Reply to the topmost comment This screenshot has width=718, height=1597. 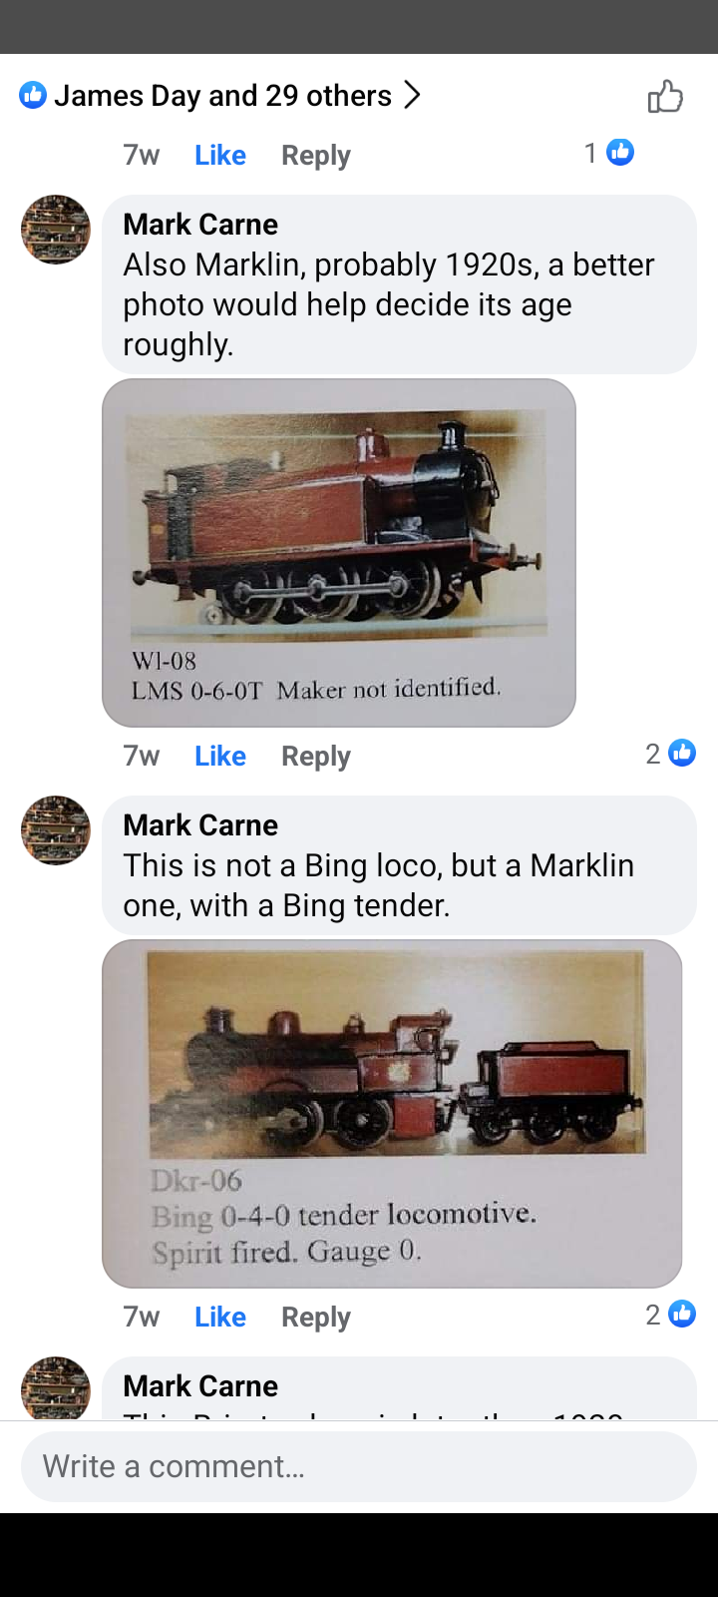click(x=316, y=156)
